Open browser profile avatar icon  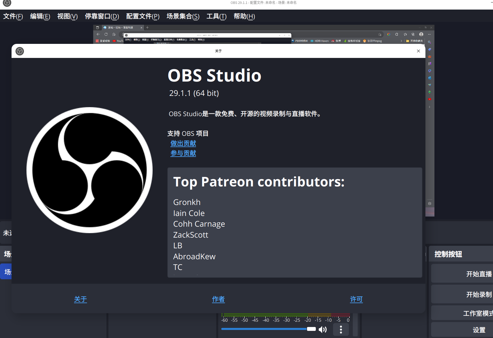[x=421, y=34]
